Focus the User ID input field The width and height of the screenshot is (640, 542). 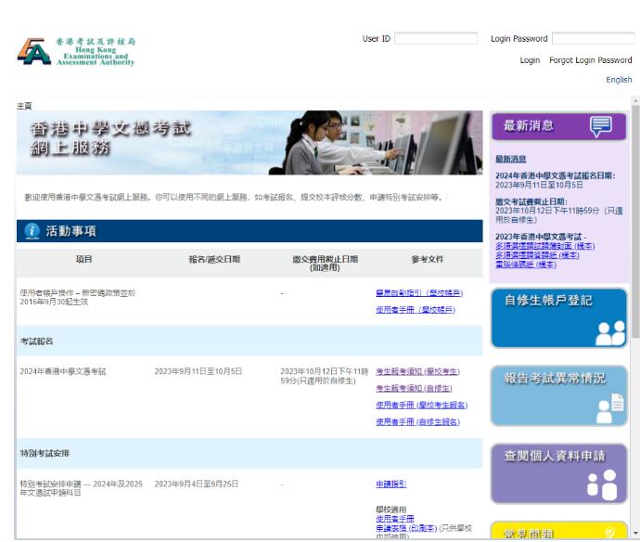pos(436,39)
